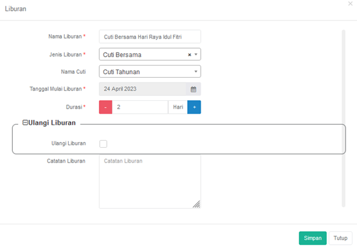This screenshot has width=357, height=248.
Task: Clear the Cuti Bersama selection with x
Action: point(189,55)
